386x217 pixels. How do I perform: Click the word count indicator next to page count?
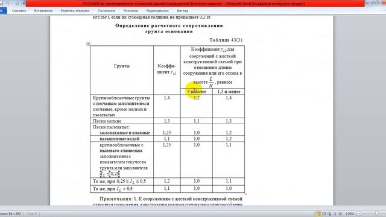(31, 214)
